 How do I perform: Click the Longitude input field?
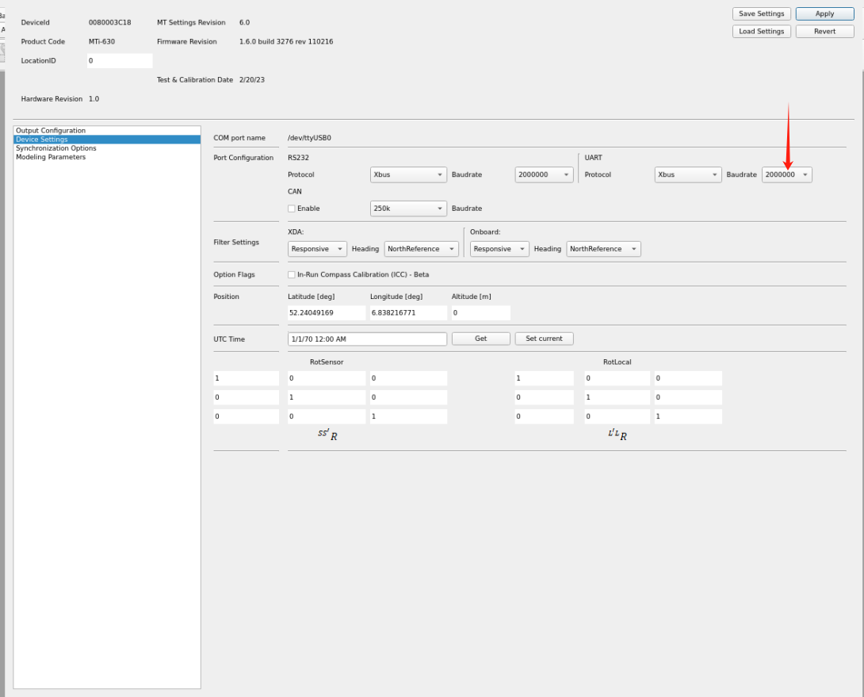[x=408, y=312]
